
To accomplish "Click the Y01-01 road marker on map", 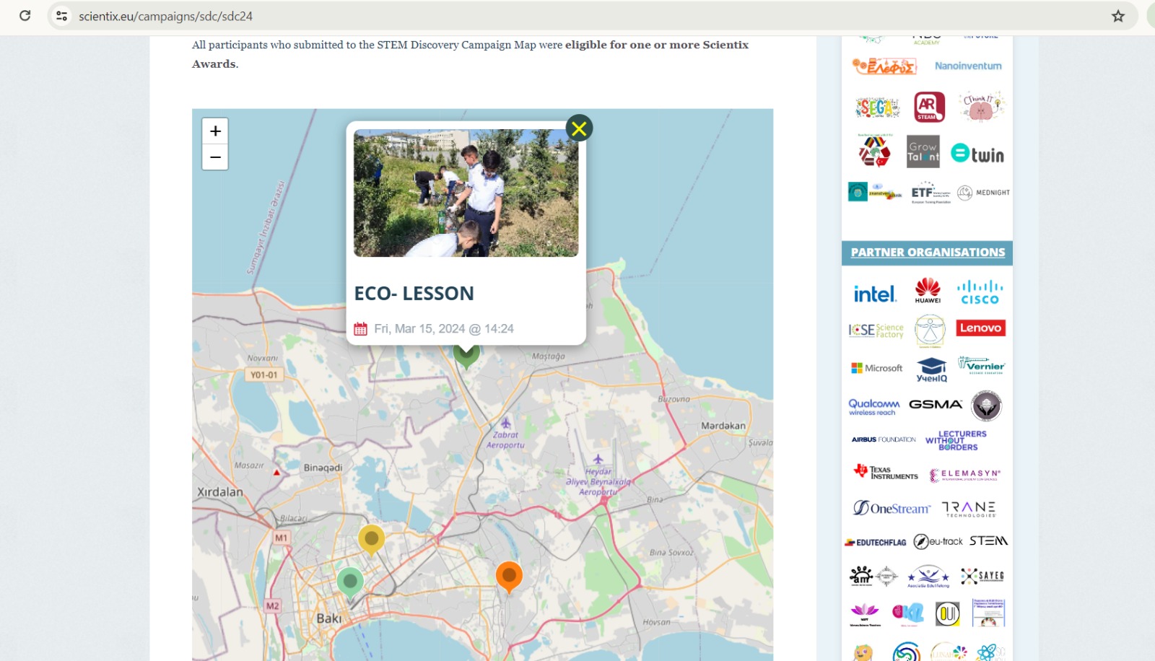I will click(263, 375).
